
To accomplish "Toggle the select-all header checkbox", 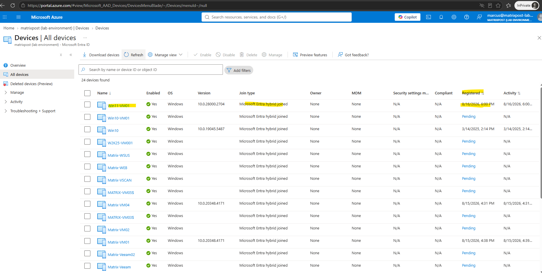I will coord(87,93).
